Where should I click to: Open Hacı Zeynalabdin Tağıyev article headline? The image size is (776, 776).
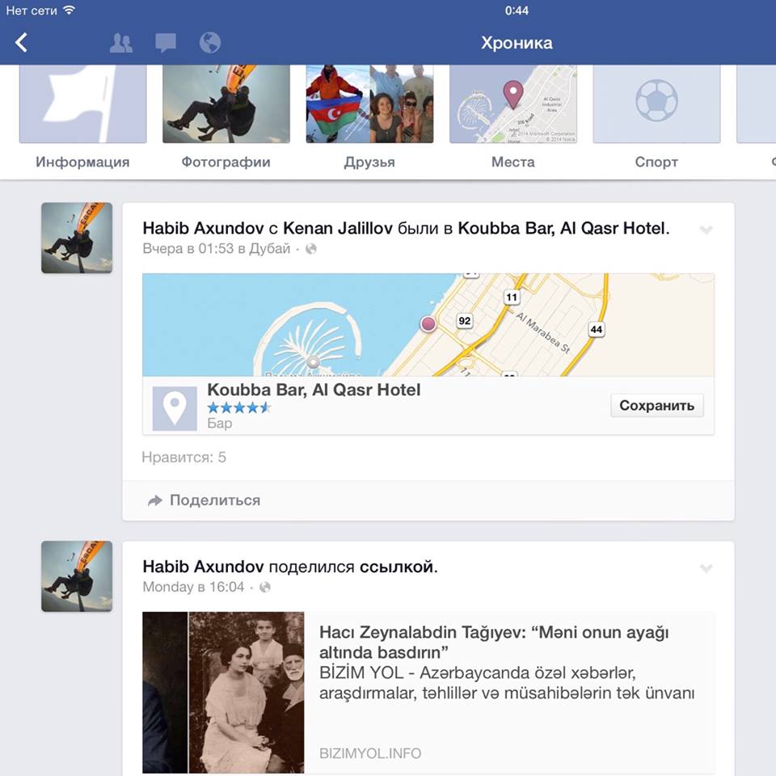(494, 643)
